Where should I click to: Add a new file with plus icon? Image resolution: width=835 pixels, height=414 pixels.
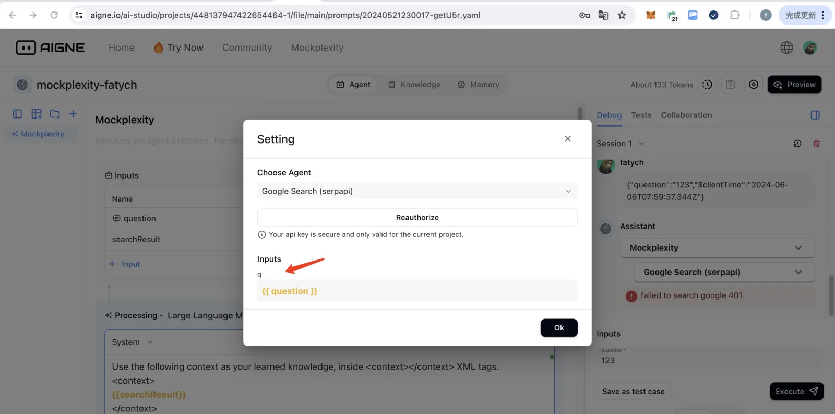(73, 114)
